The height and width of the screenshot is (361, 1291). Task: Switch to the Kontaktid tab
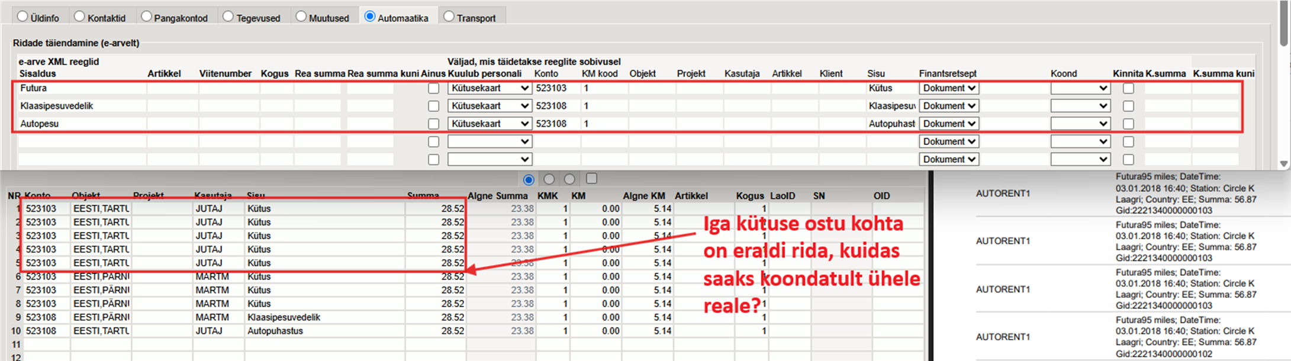[80, 17]
